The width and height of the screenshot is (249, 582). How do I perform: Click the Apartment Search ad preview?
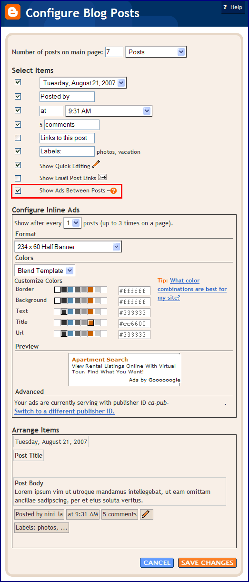(125, 370)
